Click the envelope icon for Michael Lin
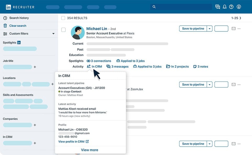 (x=233, y=29)
